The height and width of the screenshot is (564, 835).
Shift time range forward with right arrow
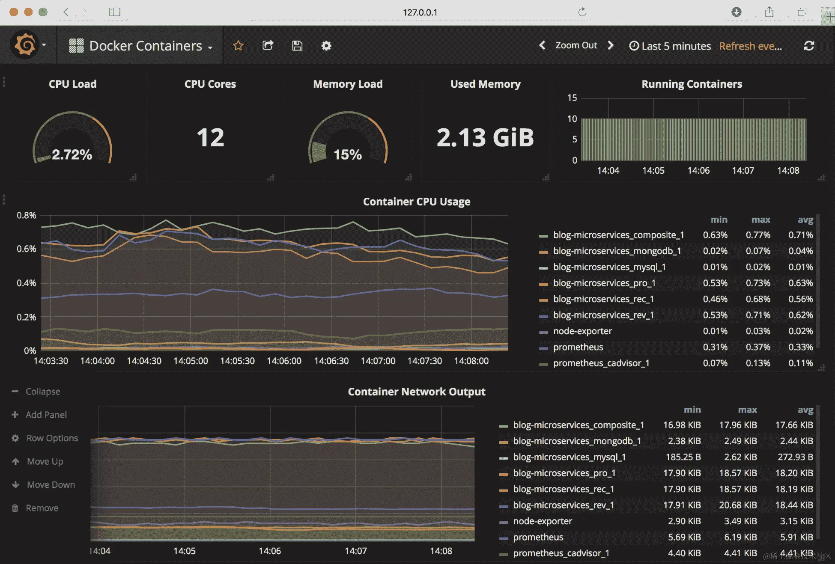tap(611, 45)
